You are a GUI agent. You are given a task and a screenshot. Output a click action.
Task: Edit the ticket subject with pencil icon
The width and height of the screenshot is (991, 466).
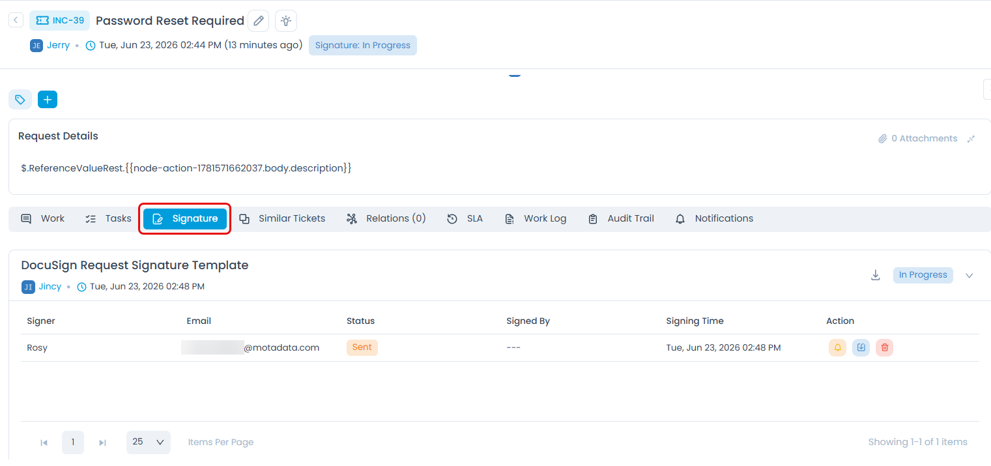pyautogui.click(x=259, y=21)
